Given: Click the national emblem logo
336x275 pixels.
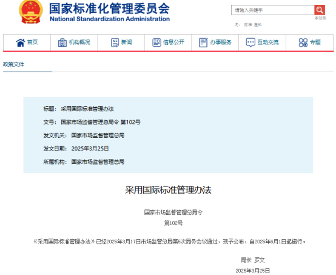Looking at the screenshot, I should pos(31,12).
